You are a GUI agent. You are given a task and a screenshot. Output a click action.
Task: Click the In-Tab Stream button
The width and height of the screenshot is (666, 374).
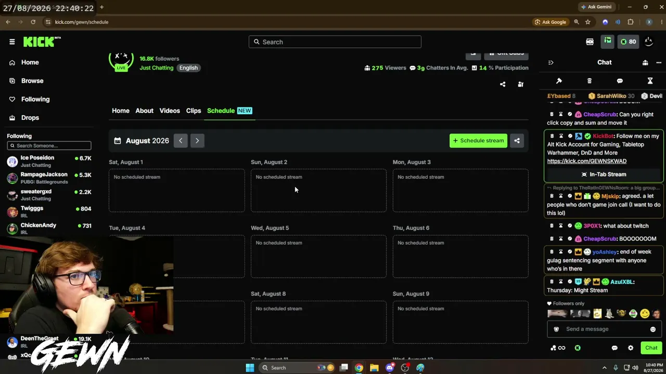pos(604,175)
